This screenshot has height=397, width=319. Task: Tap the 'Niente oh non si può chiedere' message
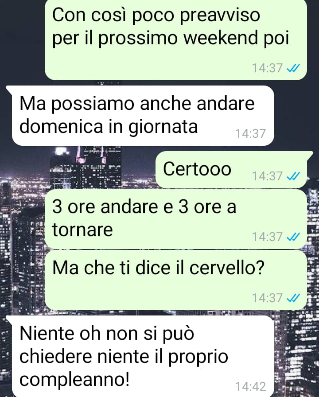[143, 356]
